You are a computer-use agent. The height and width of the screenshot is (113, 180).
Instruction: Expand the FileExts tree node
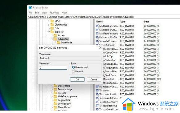52,93
